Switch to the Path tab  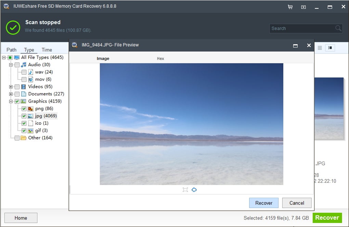coord(11,50)
